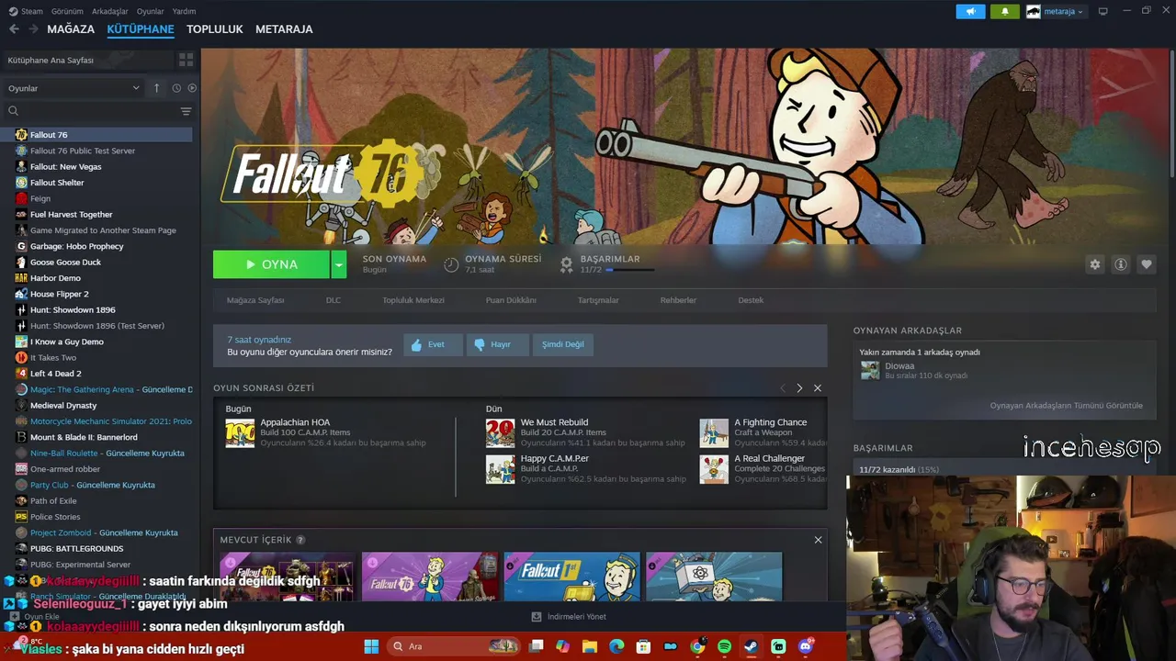
Task: Click the search magnifier in library sidebar
Action: point(13,111)
